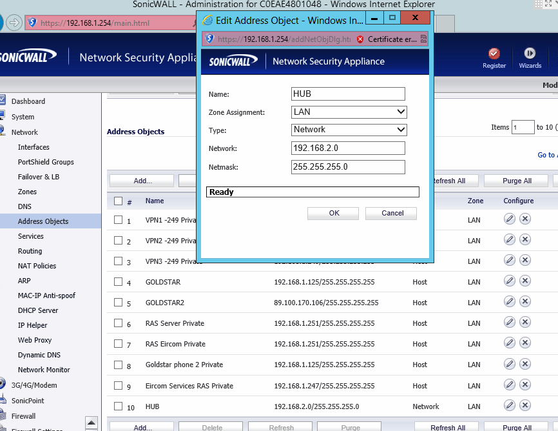558x431 pixels.
Task: Delete Goldstar phone 2 Private via X icon
Action: click(525, 364)
